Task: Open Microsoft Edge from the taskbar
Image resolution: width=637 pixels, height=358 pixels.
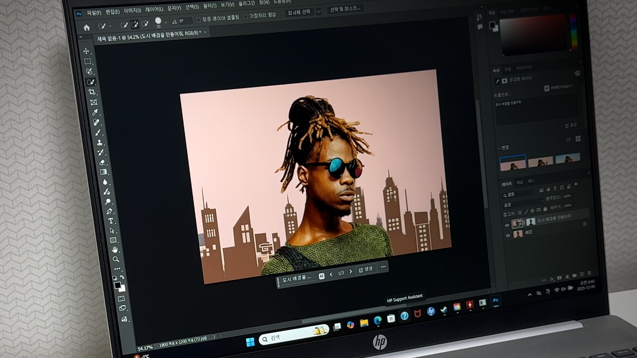Action: [378, 320]
